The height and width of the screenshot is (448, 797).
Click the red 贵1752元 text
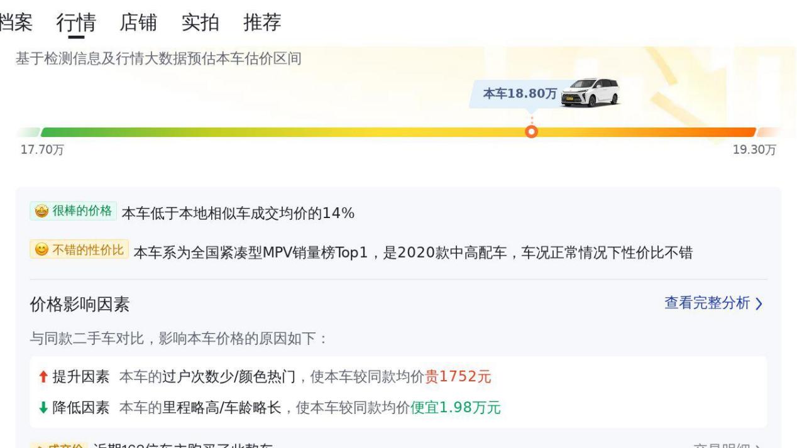pos(458,376)
